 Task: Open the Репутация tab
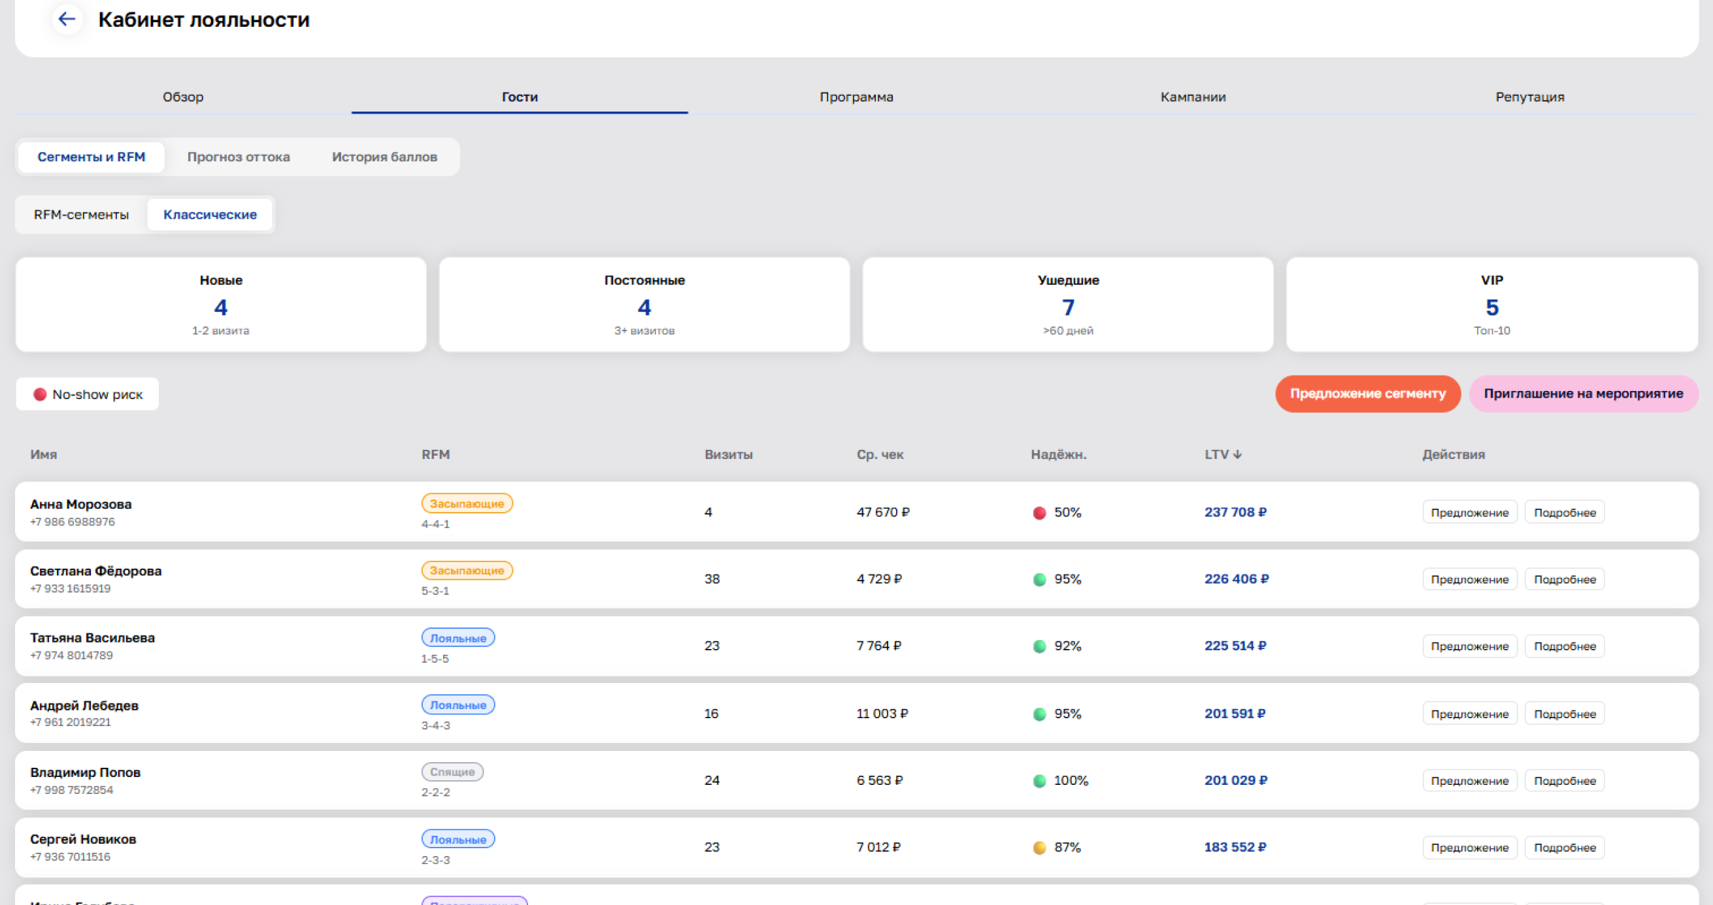point(1529,97)
